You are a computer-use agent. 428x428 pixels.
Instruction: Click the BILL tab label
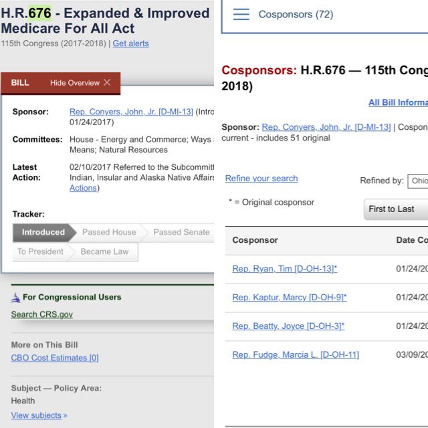(20, 83)
